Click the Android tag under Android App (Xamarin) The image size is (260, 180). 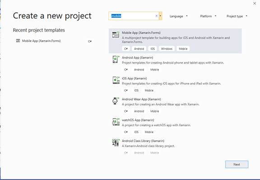139,69
